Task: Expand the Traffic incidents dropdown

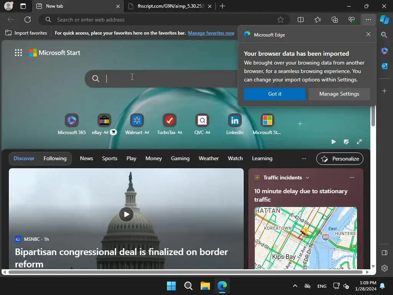Action: tap(307, 177)
